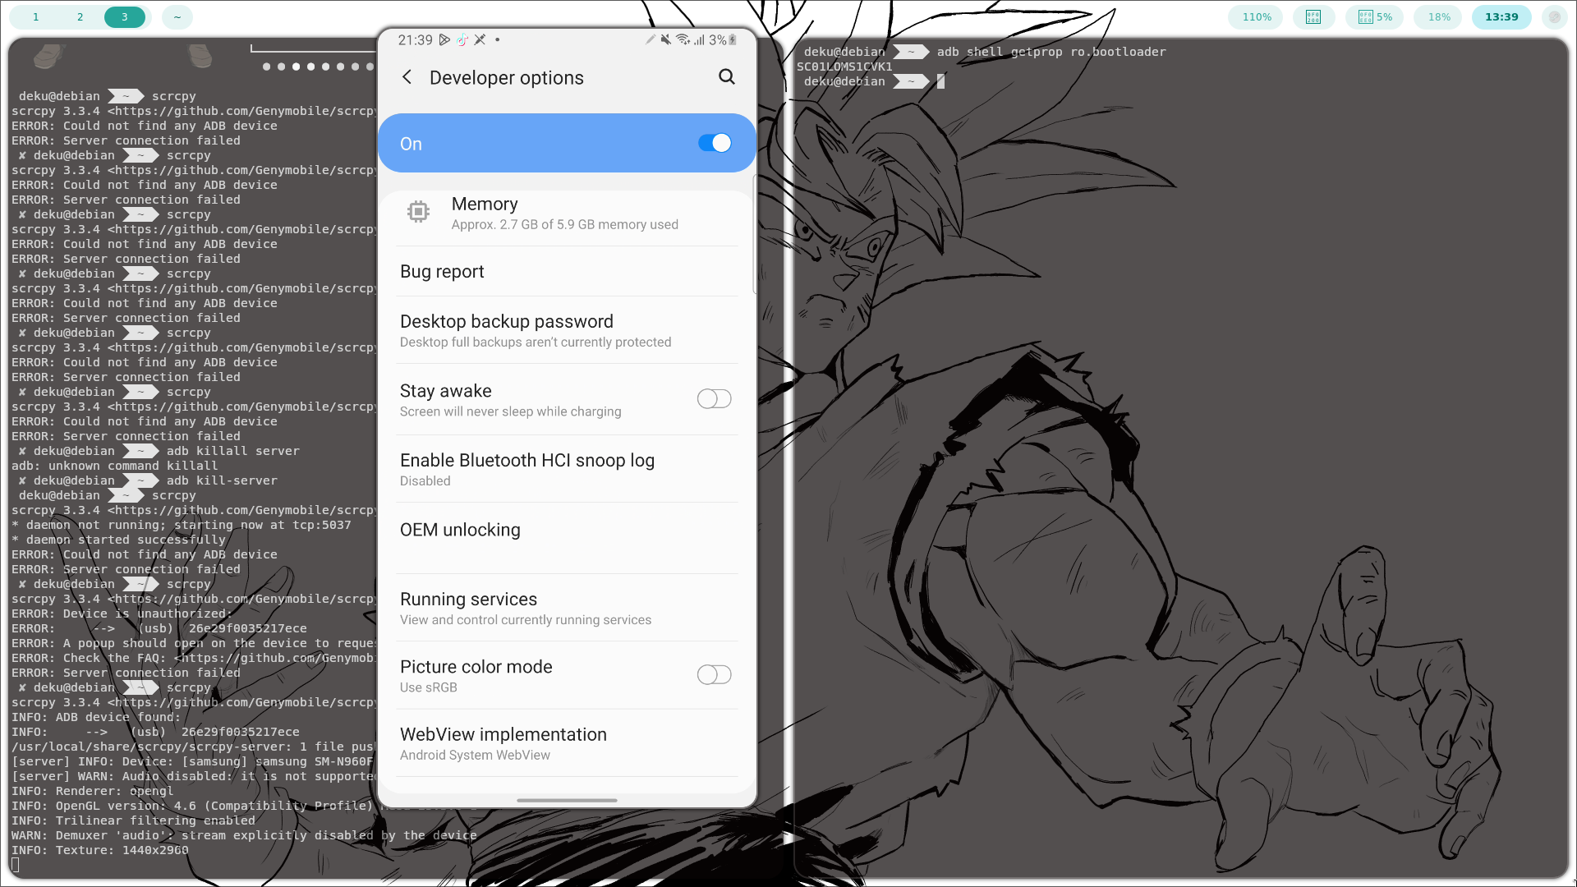The width and height of the screenshot is (1577, 887).
Task: Click 'adb shell getprop ro.bootloader' in right terminal
Action: tap(1051, 52)
